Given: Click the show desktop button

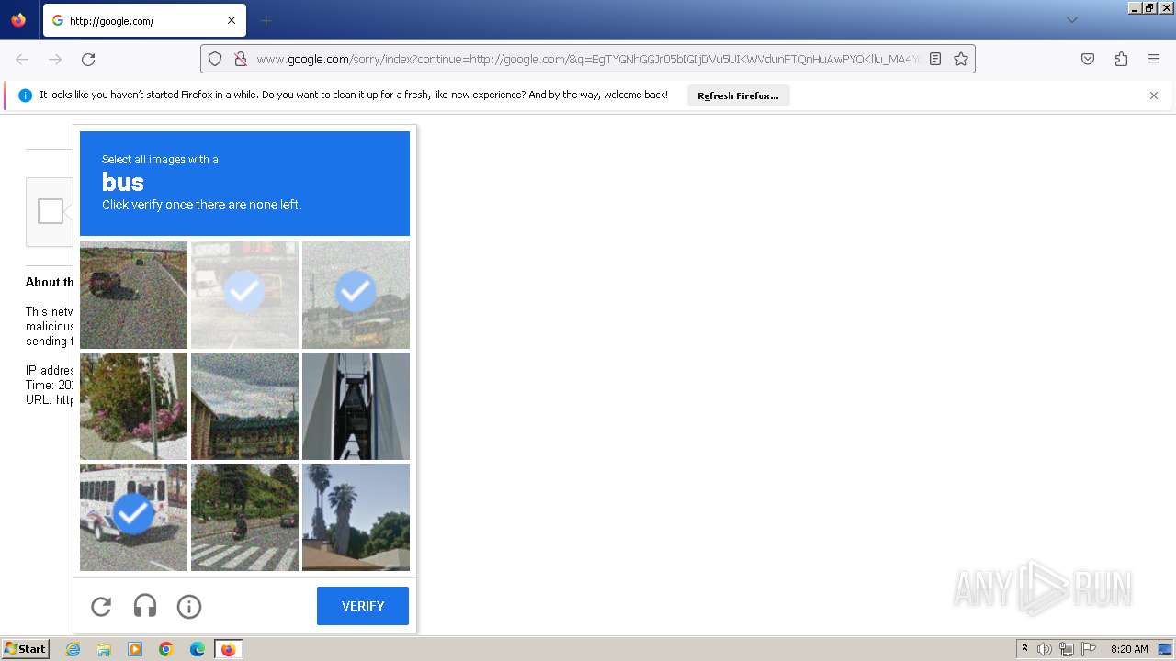Looking at the screenshot, I should (x=1165, y=649).
